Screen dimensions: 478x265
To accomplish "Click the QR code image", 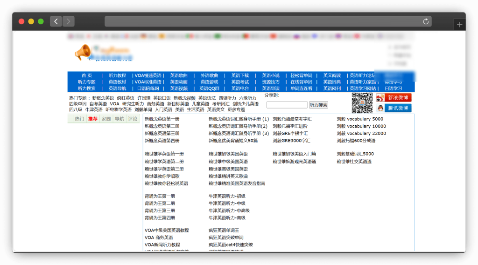I will (x=362, y=103).
